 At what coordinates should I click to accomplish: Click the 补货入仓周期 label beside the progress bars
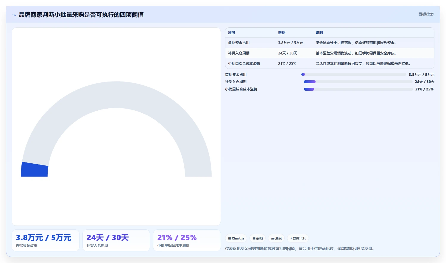(236, 82)
